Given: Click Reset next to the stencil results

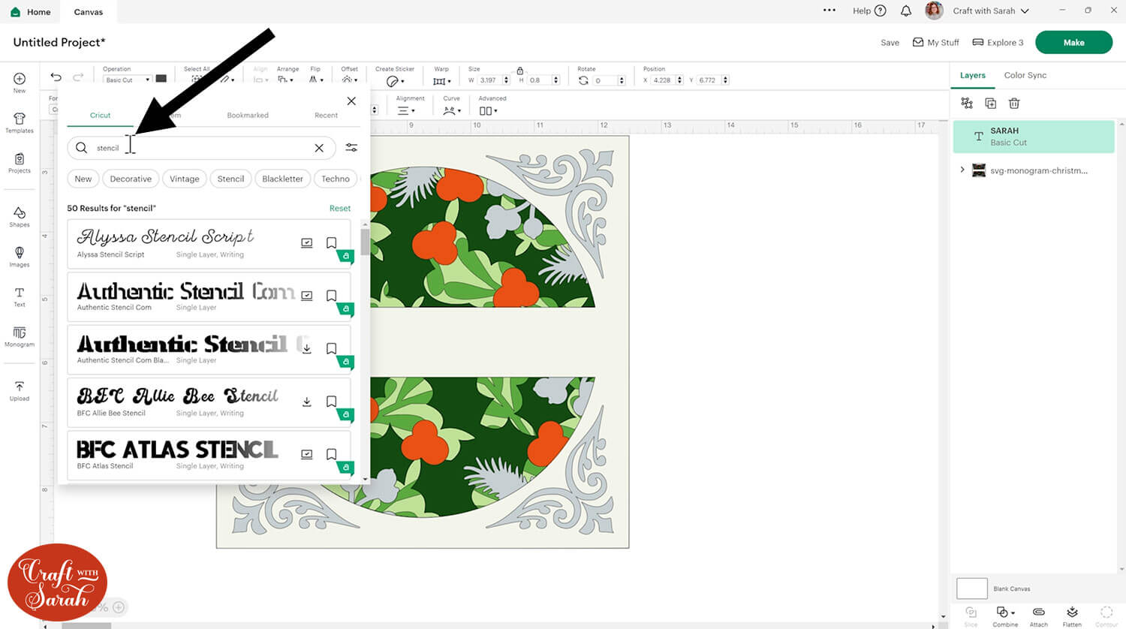Looking at the screenshot, I should (x=340, y=208).
